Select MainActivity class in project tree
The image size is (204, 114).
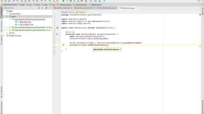[25, 22]
